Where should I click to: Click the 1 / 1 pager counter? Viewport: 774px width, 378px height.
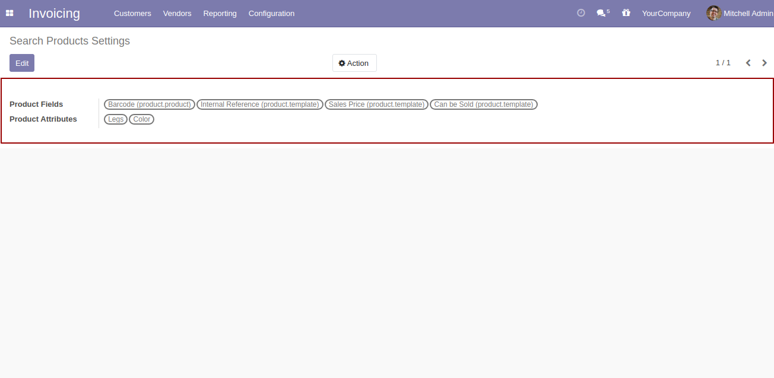pyautogui.click(x=723, y=63)
